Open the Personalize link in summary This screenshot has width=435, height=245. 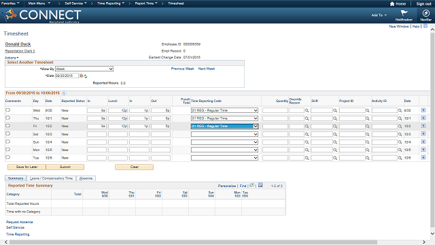click(227, 186)
